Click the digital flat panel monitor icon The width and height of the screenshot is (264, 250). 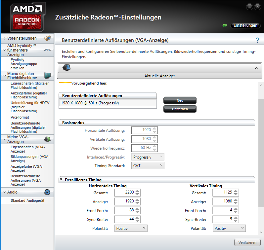click(x=47, y=76)
